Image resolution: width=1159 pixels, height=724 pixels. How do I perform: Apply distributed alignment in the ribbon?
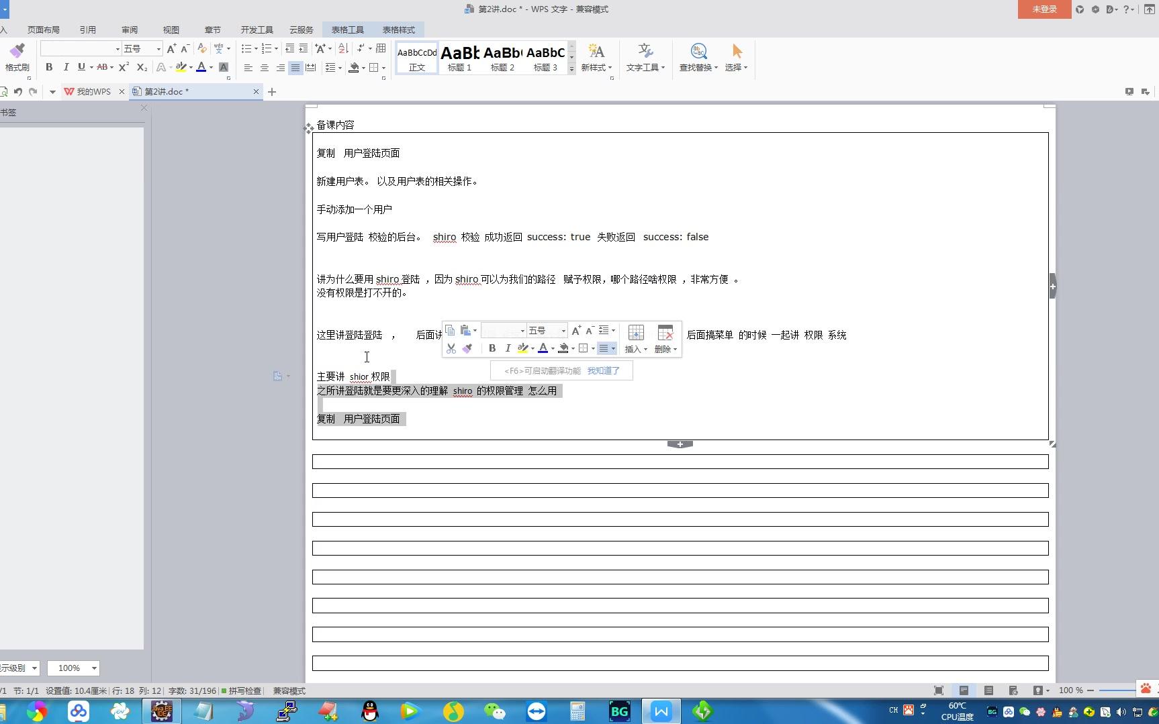[x=310, y=67]
